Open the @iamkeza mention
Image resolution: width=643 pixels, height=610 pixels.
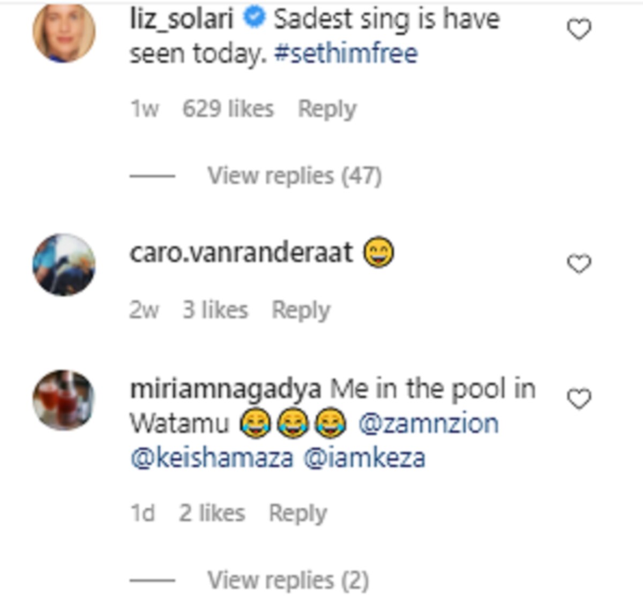click(364, 458)
